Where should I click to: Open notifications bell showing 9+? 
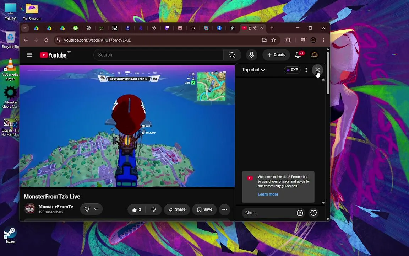[298, 55]
